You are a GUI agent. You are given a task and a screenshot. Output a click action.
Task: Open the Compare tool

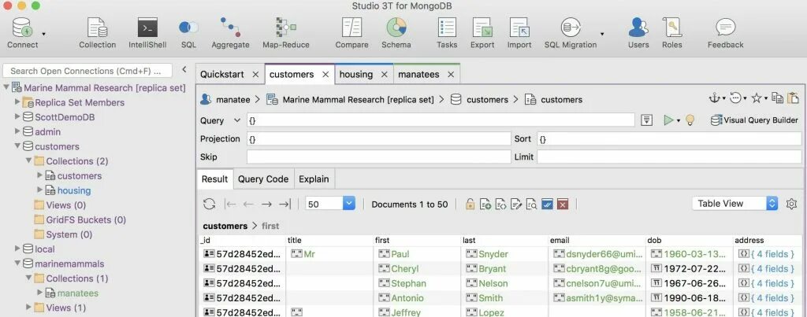pos(352,28)
